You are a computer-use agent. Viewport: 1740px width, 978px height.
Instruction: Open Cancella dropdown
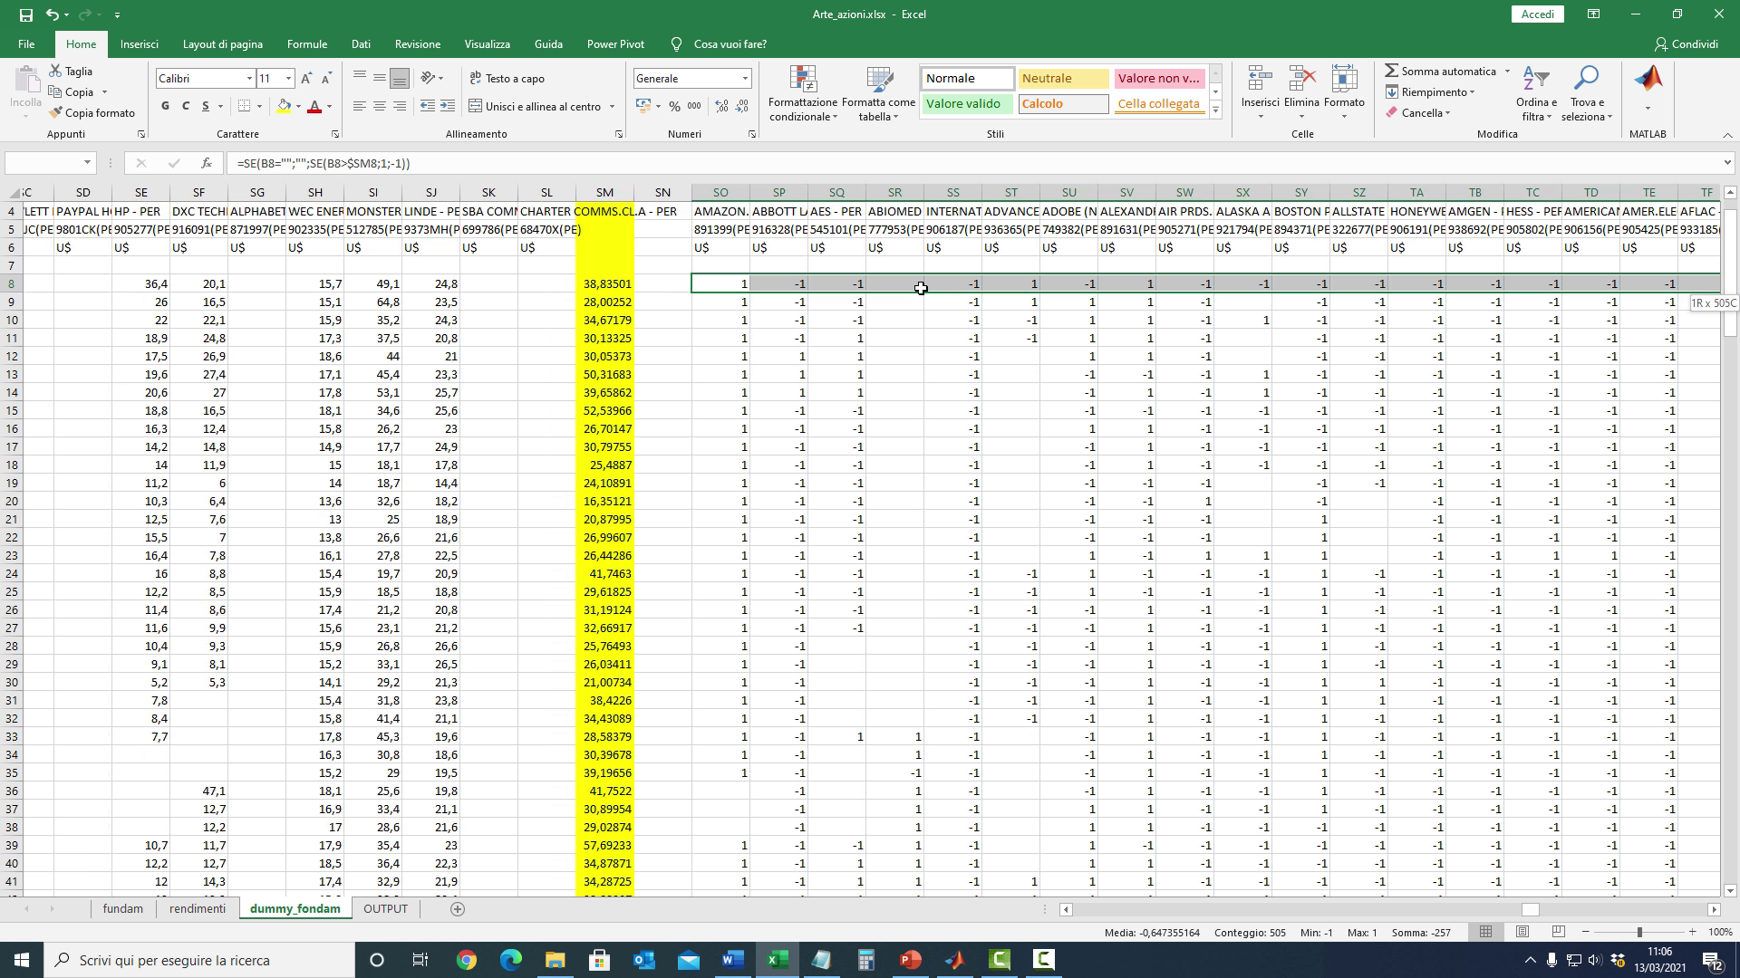click(x=1418, y=113)
